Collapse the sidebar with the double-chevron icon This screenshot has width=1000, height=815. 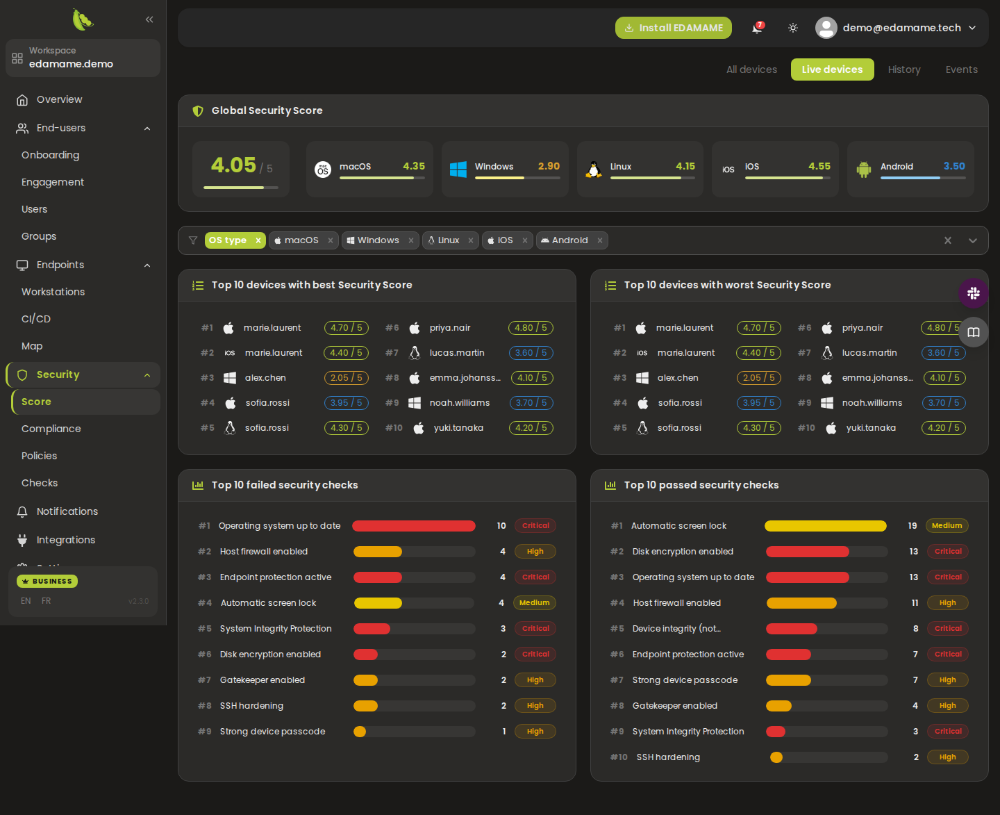(x=149, y=19)
